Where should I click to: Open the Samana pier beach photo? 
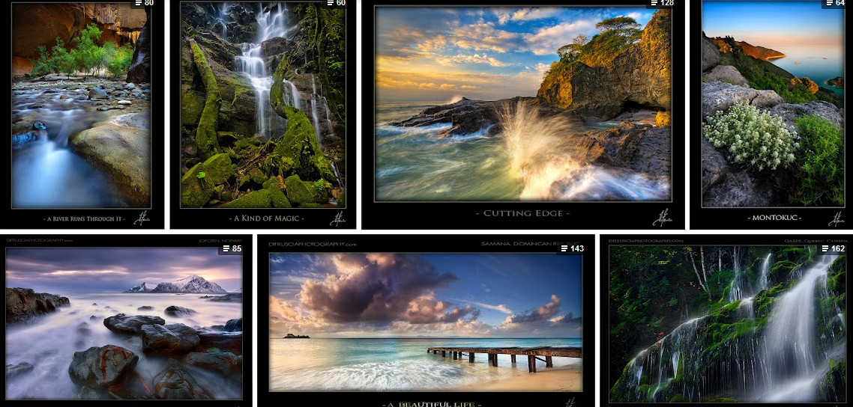pyautogui.click(x=425, y=322)
